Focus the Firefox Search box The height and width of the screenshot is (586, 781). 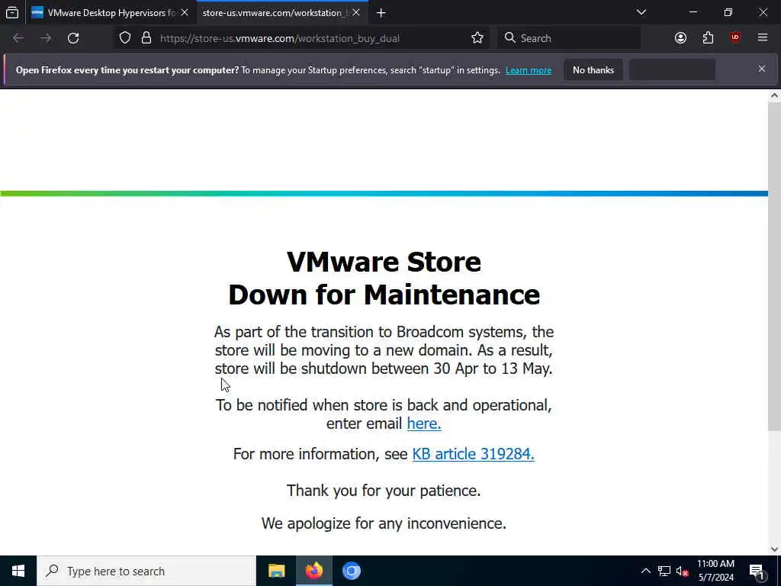tap(569, 38)
